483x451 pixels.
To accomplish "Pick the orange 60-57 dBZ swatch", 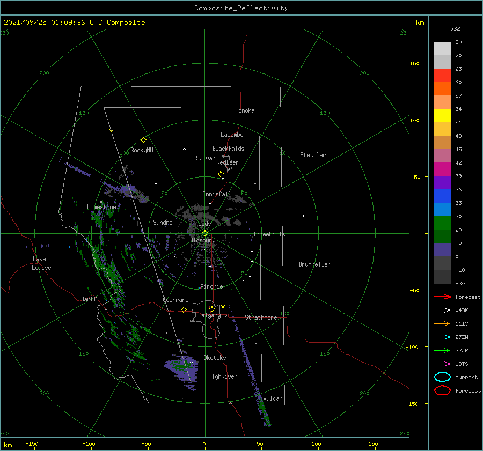I will pyautogui.click(x=442, y=89).
